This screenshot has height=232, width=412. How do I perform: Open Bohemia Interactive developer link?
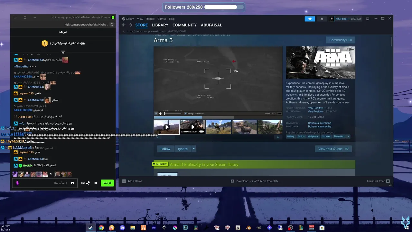click(320, 123)
